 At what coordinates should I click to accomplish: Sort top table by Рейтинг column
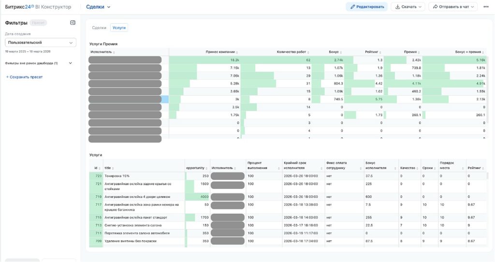tap(384, 52)
